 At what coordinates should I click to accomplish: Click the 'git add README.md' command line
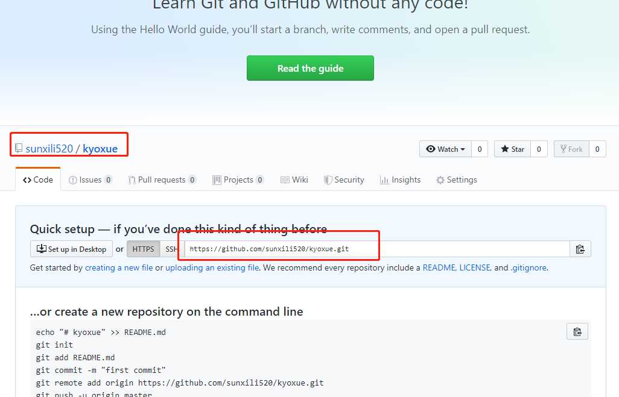(75, 358)
